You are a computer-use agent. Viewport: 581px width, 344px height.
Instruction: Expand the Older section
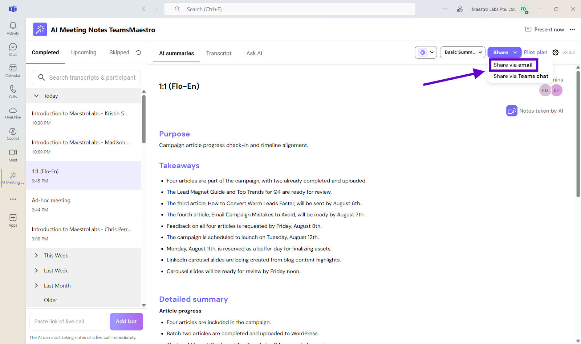point(50,300)
